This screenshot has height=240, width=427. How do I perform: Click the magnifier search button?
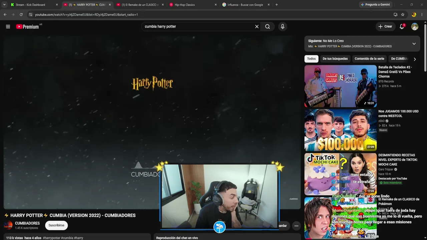[x=268, y=27]
